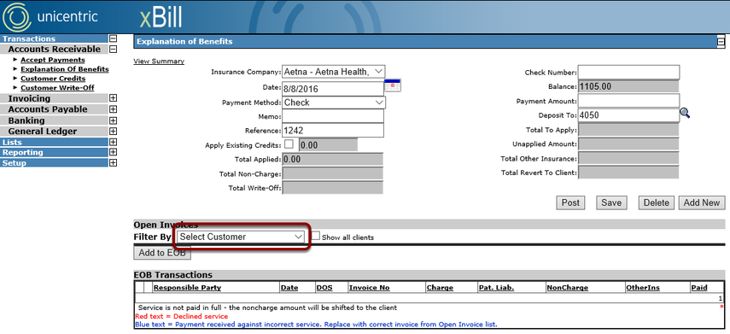Sort by NonCharge column header
Image resolution: width=730 pixels, height=334 pixels.
568,287
